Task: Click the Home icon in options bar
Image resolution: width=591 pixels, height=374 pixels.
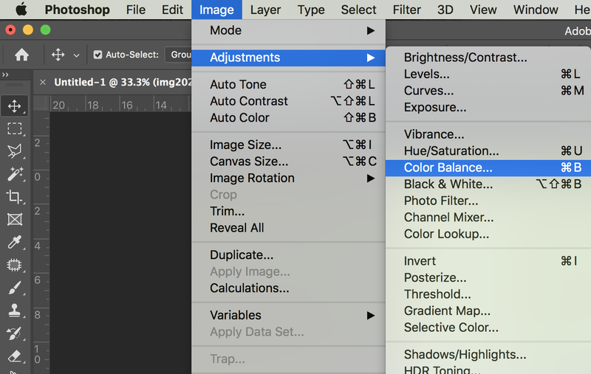Action: [x=21, y=55]
